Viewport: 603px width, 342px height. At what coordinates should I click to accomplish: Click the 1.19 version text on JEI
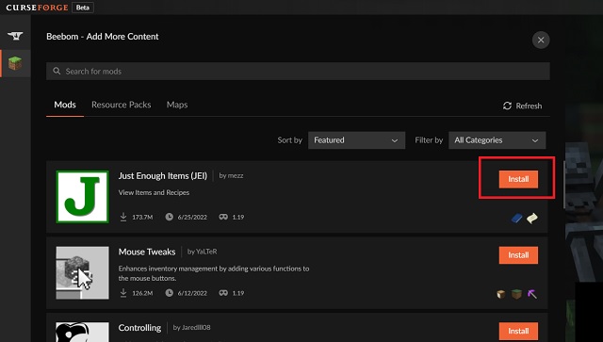pos(238,218)
